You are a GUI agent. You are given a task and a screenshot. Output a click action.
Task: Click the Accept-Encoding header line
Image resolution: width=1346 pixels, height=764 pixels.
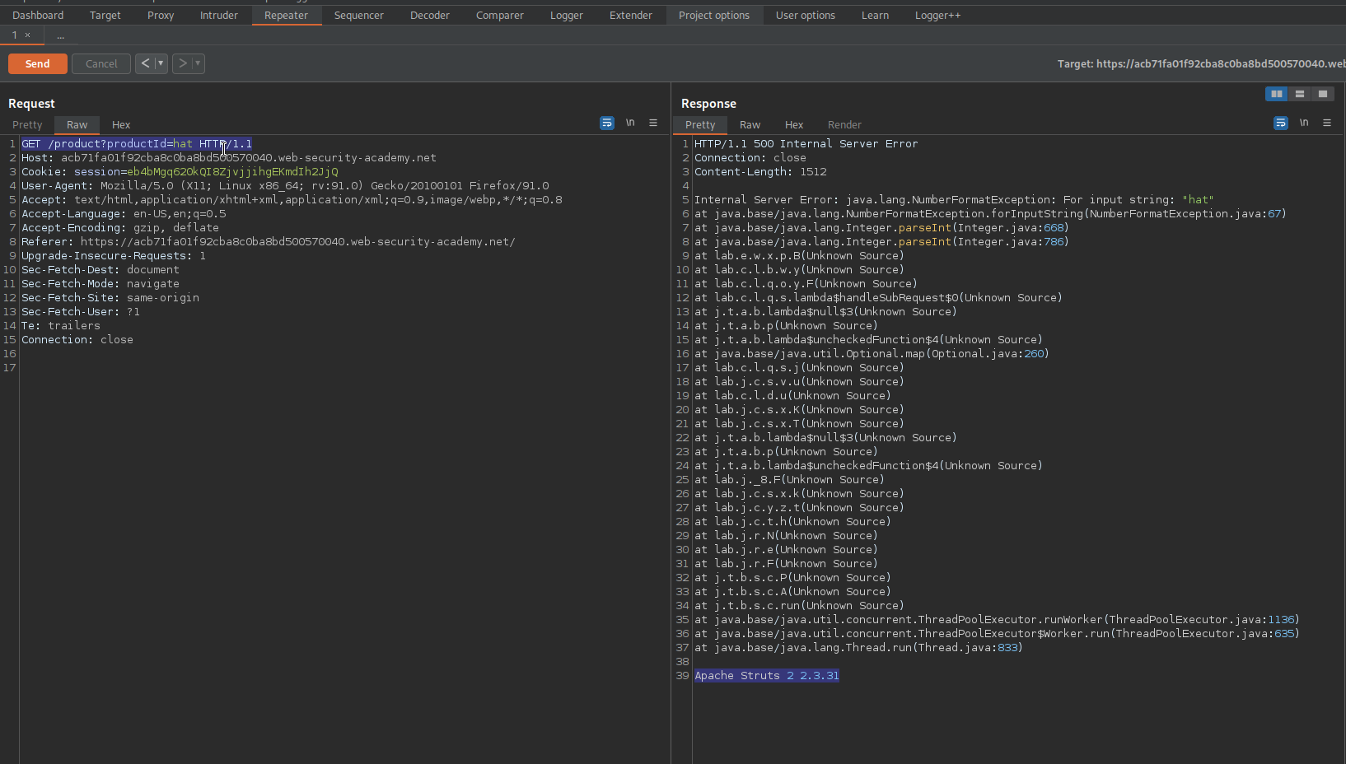[x=120, y=227]
